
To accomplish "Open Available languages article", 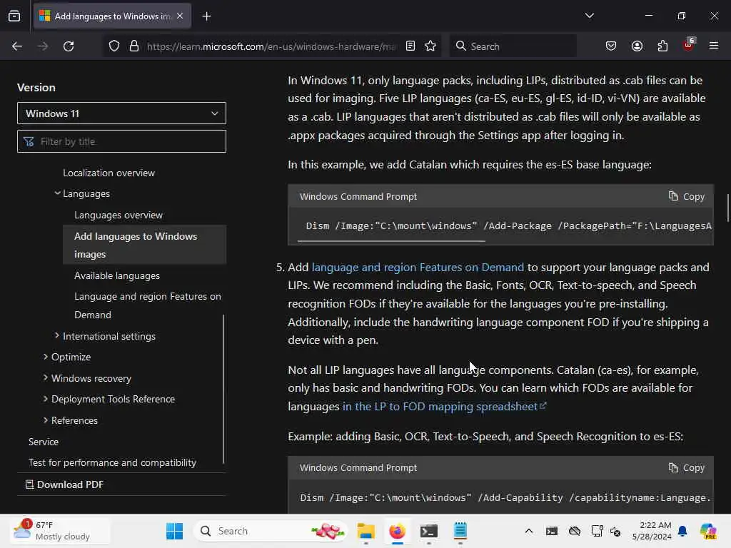I will click(117, 276).
